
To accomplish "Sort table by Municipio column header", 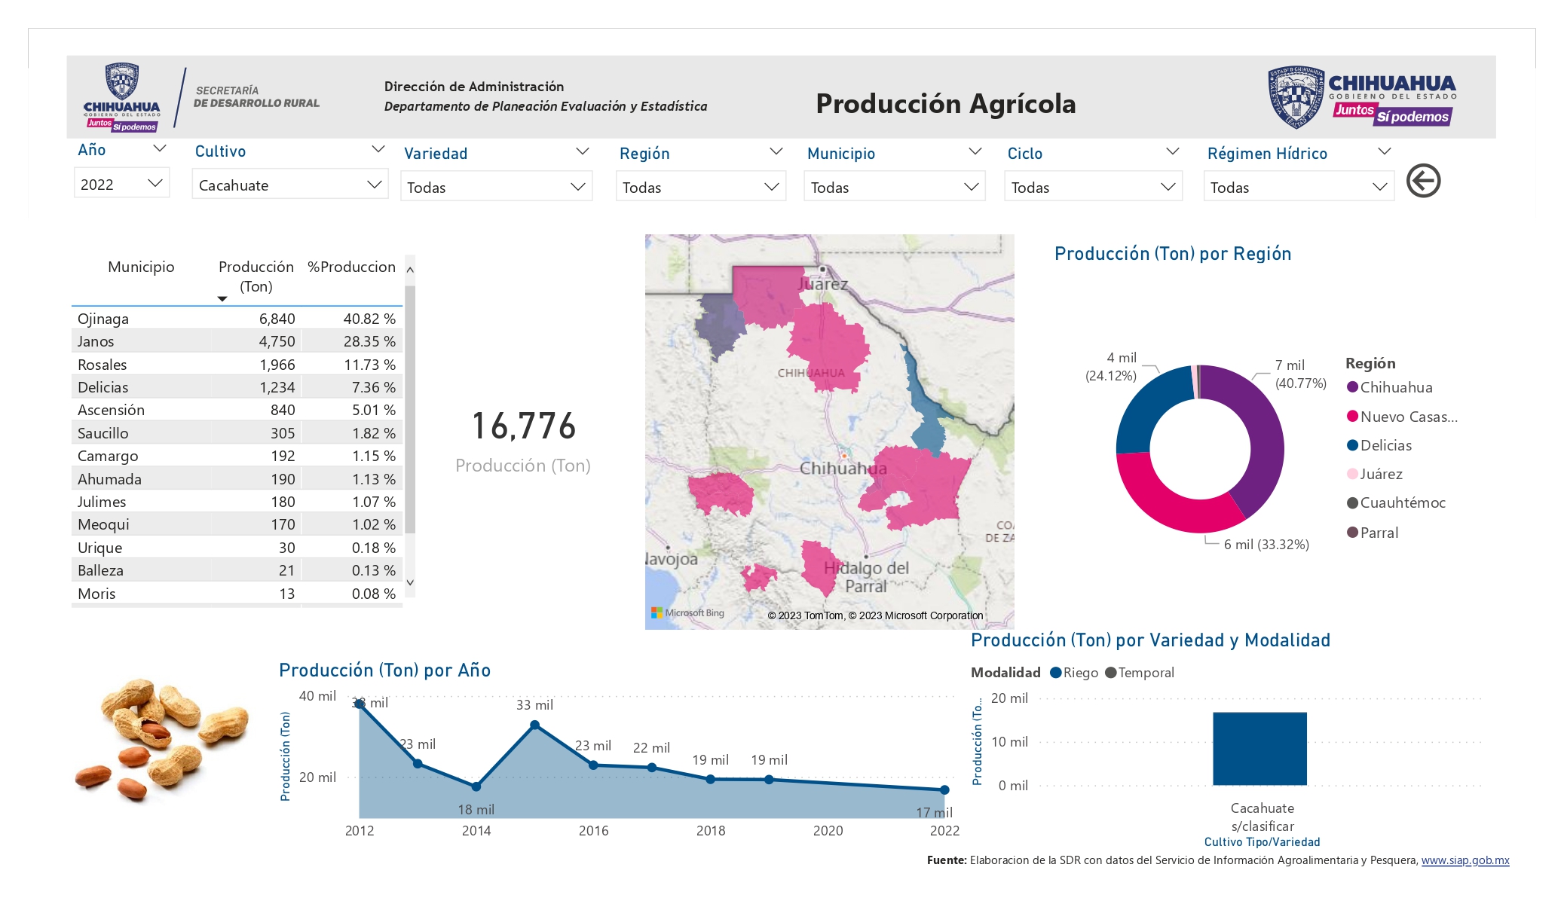I will tap(141, 267).
